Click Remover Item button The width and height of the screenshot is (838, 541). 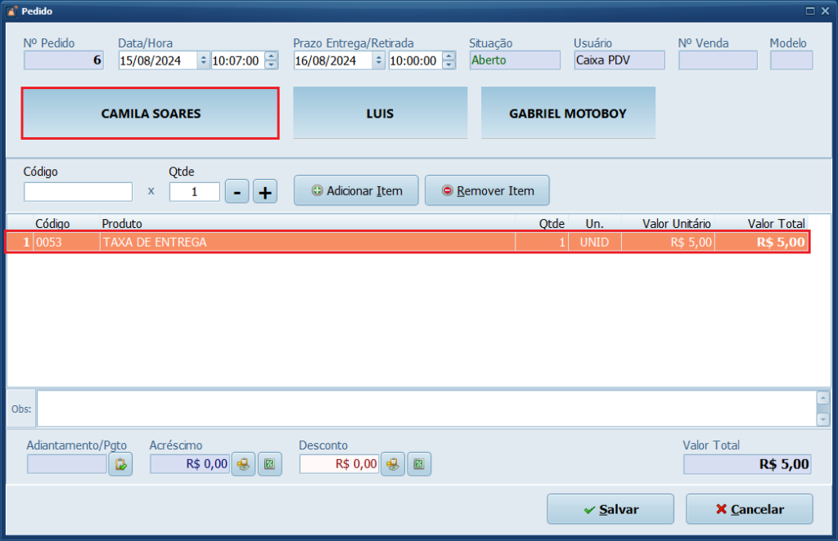(x=487, y=190)
